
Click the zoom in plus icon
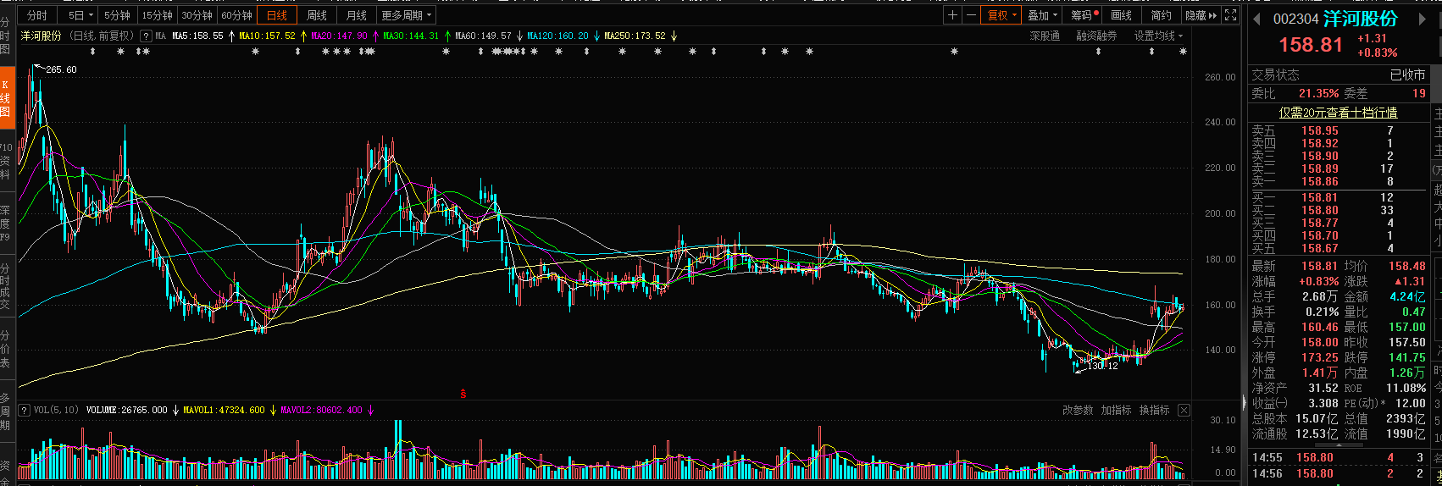(x=953, y=15)
